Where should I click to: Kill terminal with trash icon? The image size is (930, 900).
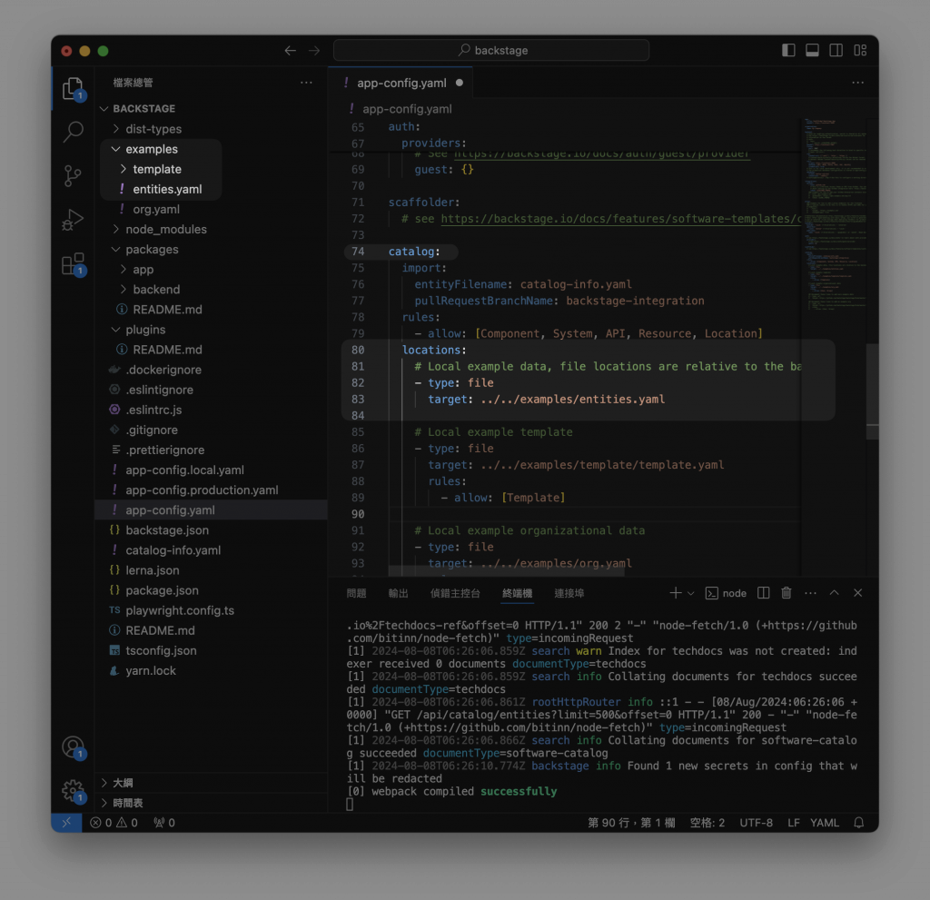[x=786, y=593]
